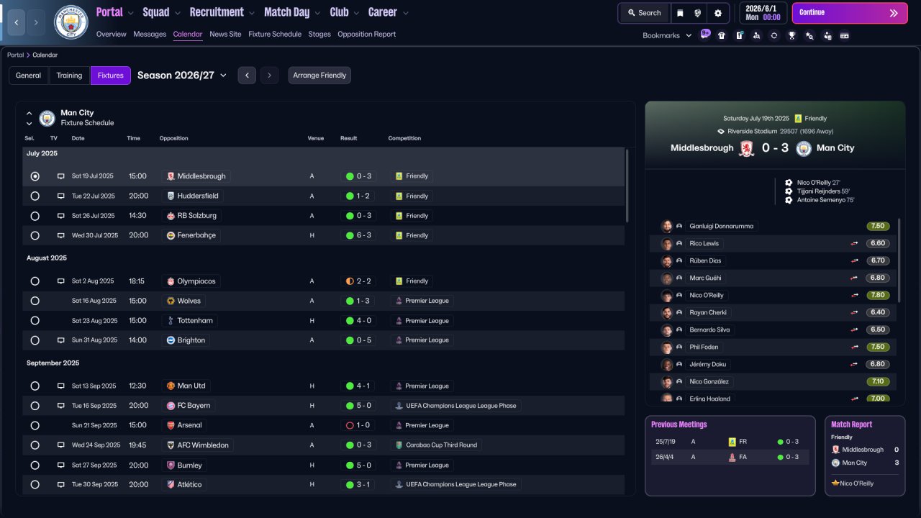Click Phil Foden's 7.50 rating badge

coord(878,347)
